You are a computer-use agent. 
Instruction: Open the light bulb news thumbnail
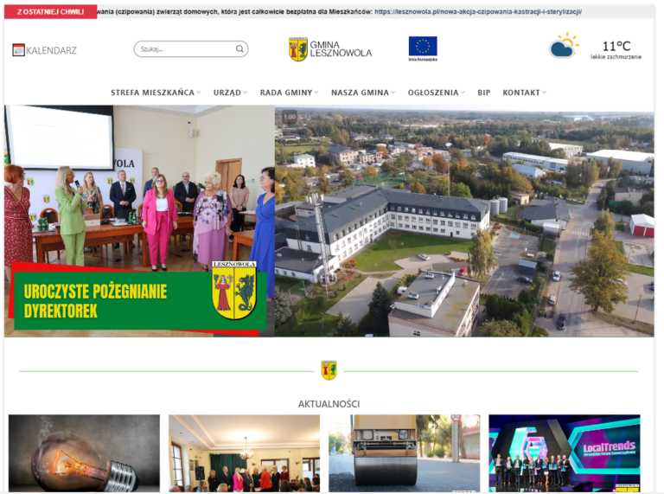84,452
